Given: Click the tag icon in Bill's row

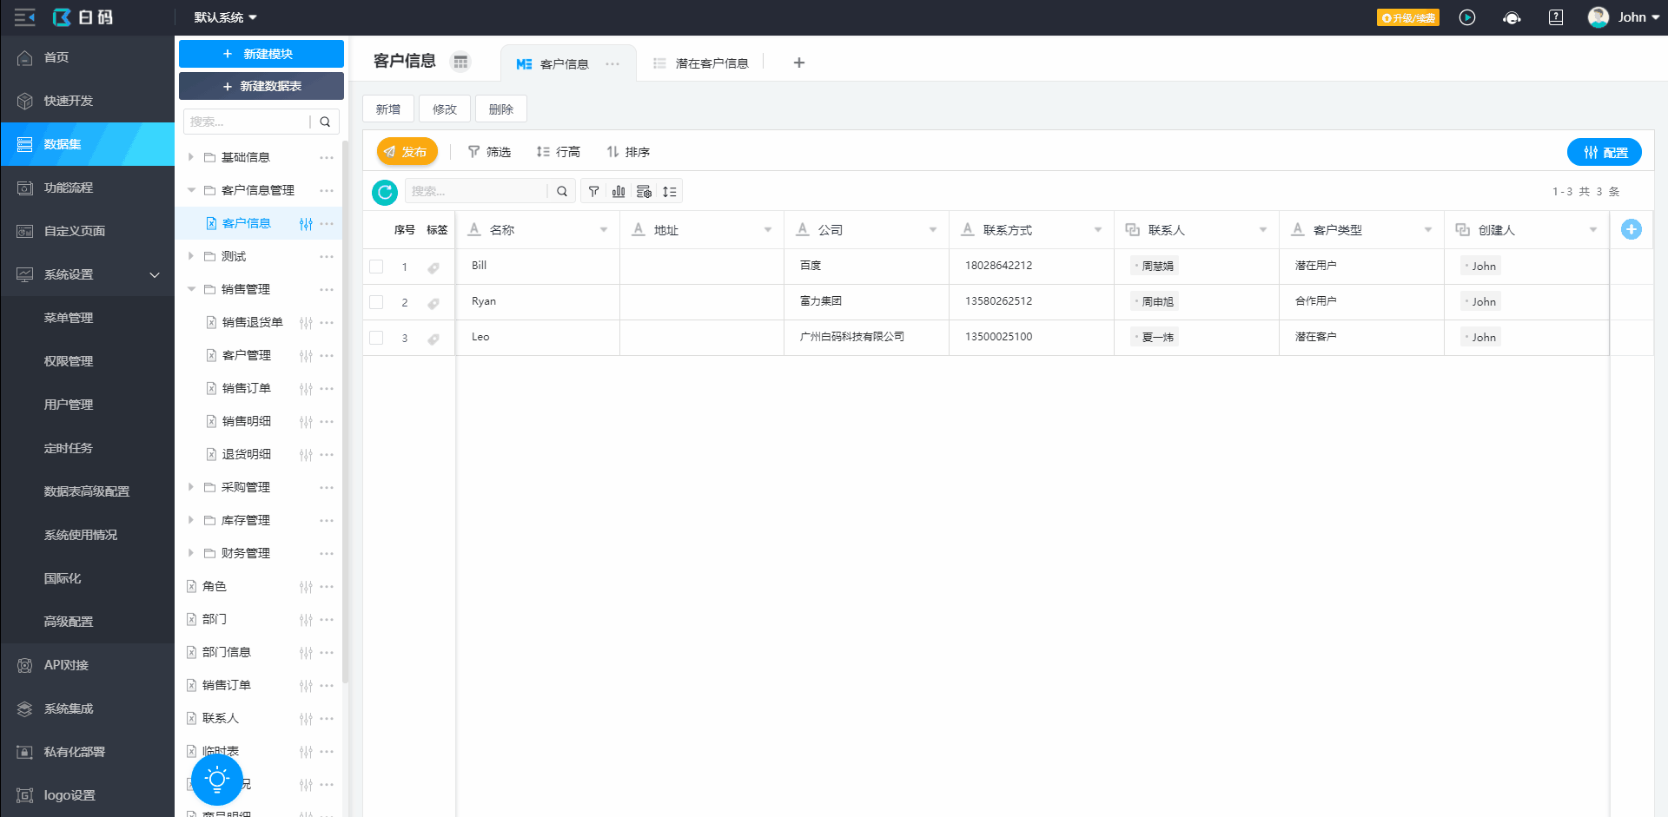Looking at the screenshot, I should 433,267.
